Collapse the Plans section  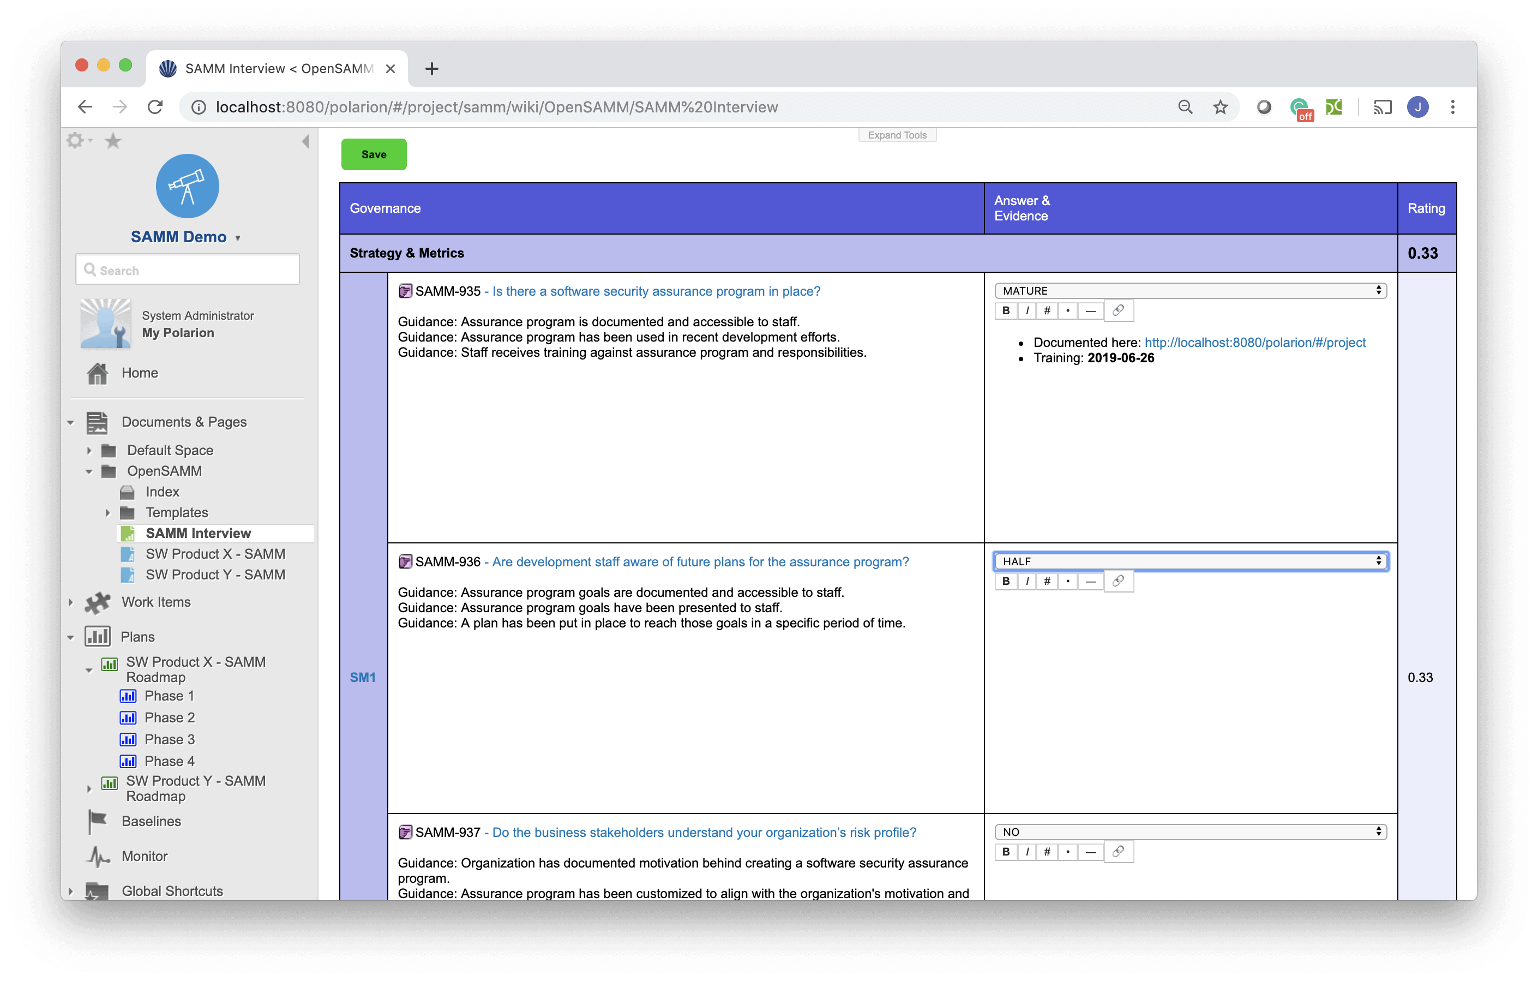click(x=71, y=637)
